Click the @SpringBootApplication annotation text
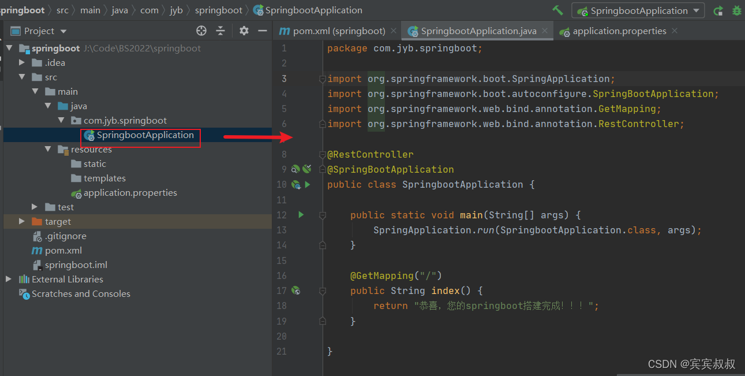The height and width of the screenshot is (376, 745). [x=391, y=170]
